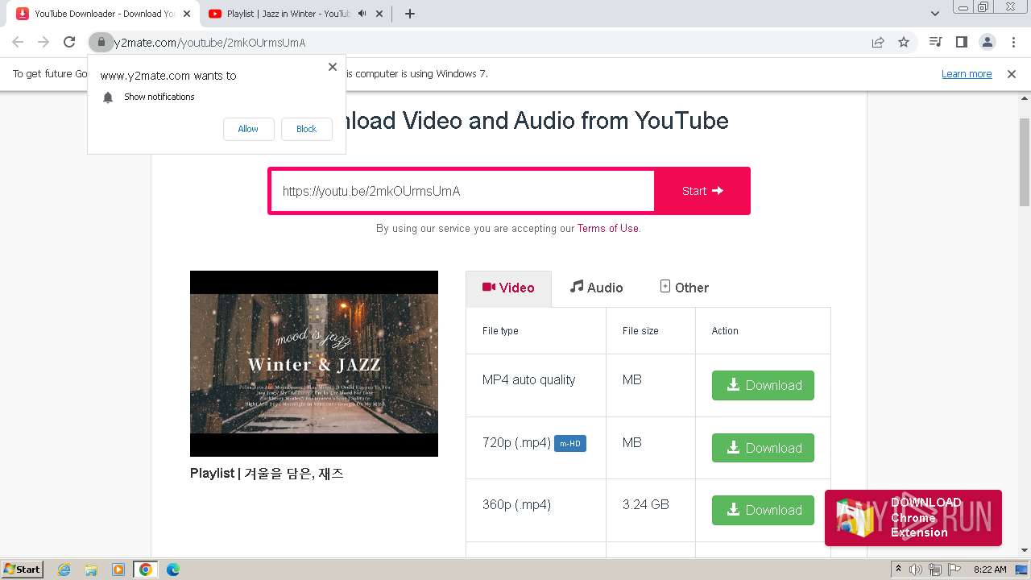Image resolution: width=1031 pixels, height=580 pixels.
Task: Download the 360p mp4 file
Action: 763,510
